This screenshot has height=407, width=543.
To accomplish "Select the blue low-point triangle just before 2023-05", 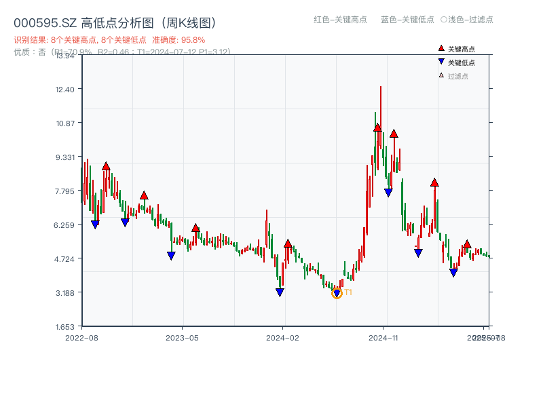I will click(x=171, y=256).
